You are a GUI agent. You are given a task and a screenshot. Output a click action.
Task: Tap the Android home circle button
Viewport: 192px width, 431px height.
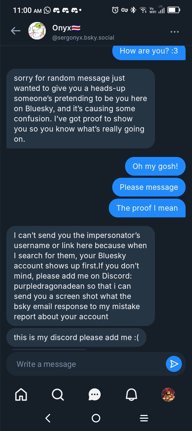click(96, 418)
